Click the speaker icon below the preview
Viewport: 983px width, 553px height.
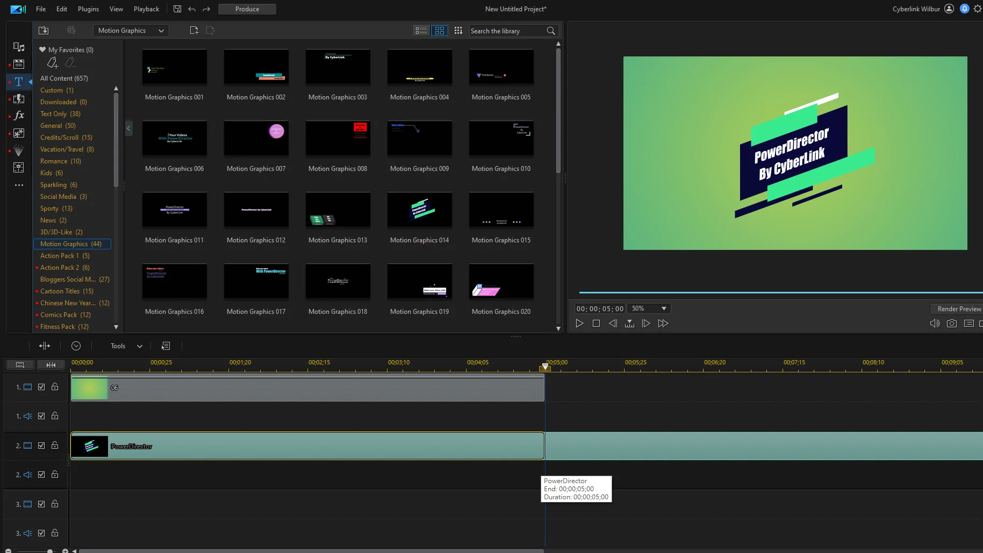[x=934, y=323]
